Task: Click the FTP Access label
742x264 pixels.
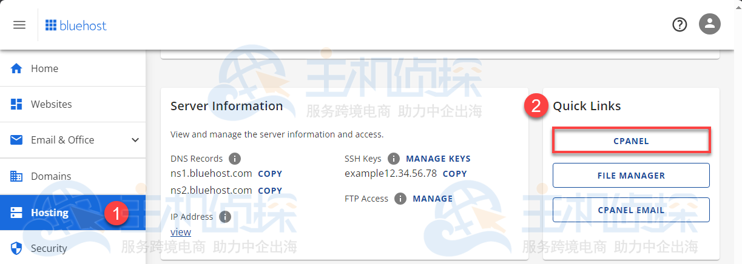Action: (x=366, y=199)
